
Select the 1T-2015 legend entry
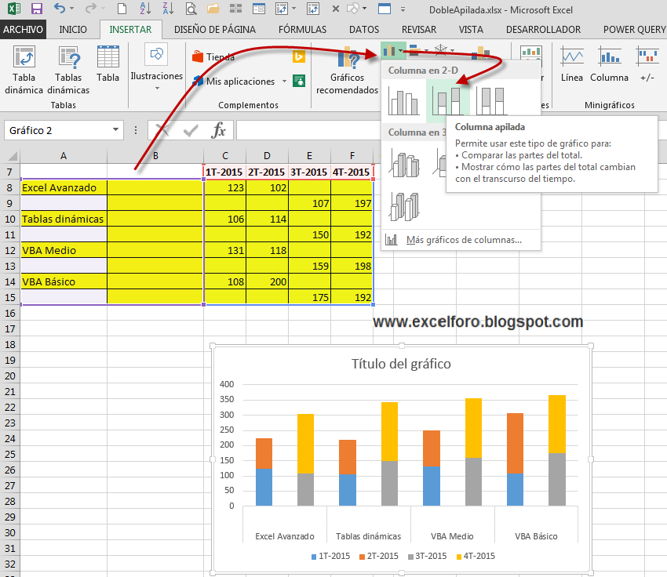coord(330,556)
